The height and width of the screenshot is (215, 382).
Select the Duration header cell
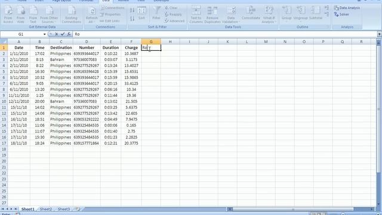tap(110, 48)
